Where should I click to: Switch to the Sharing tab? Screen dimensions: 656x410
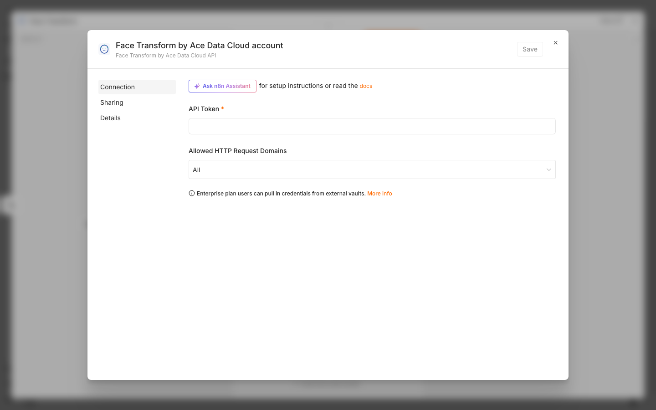click(137, 102)
